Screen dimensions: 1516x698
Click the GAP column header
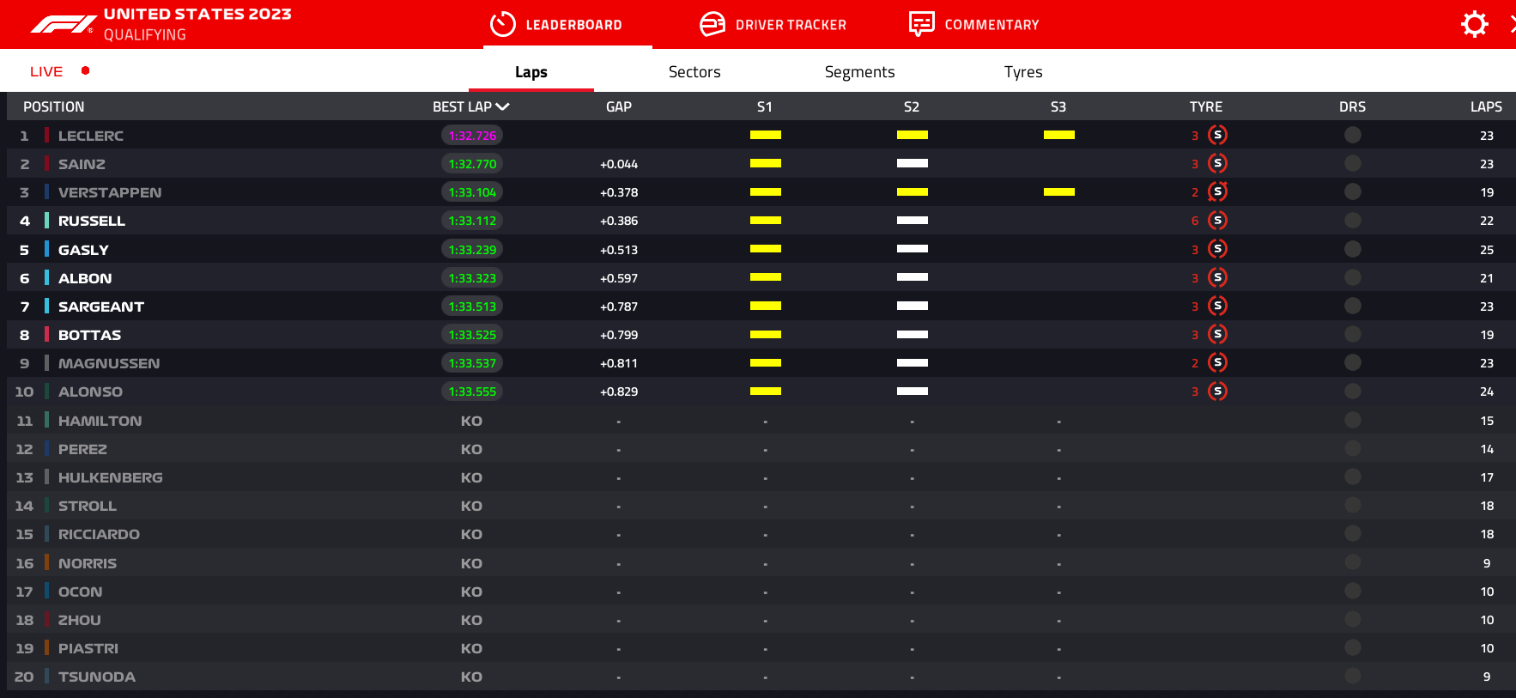619,106
